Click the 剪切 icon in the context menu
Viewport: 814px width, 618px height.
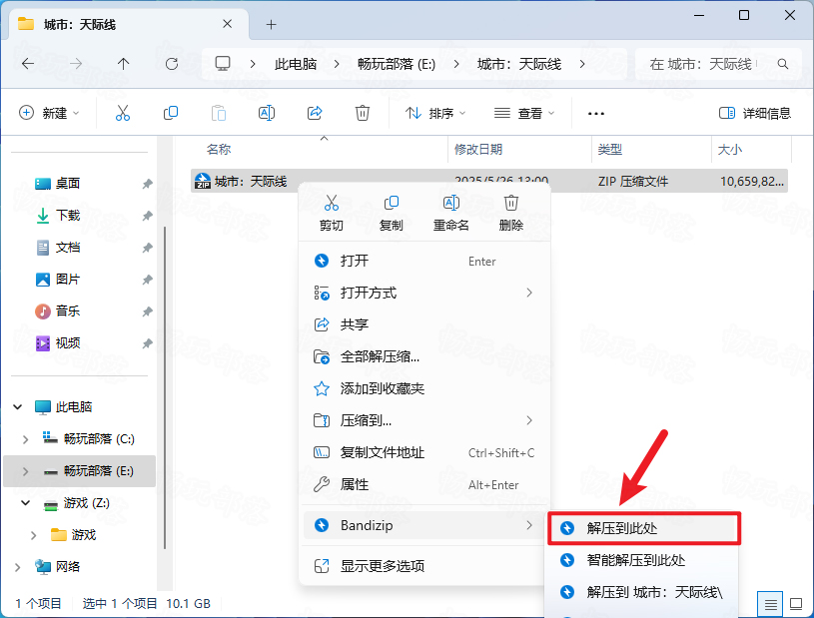pos(332,203)
